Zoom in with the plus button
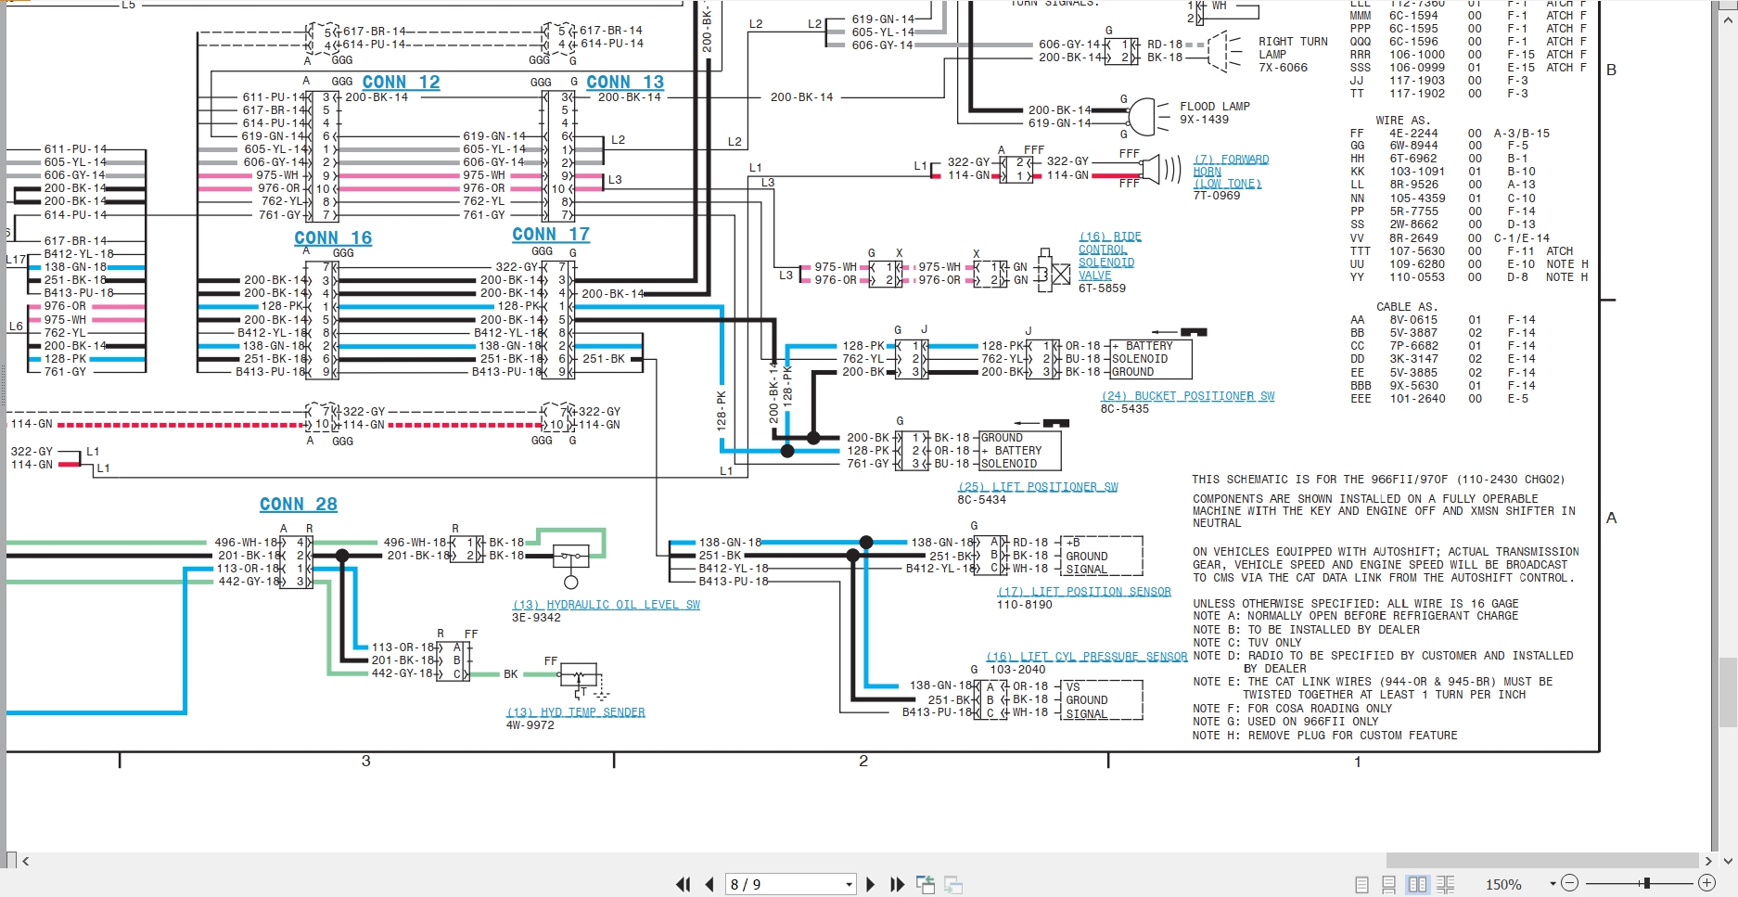The height and width of the screenshot is (897, 1738). pyautogui.click(x=1706, y=884)
